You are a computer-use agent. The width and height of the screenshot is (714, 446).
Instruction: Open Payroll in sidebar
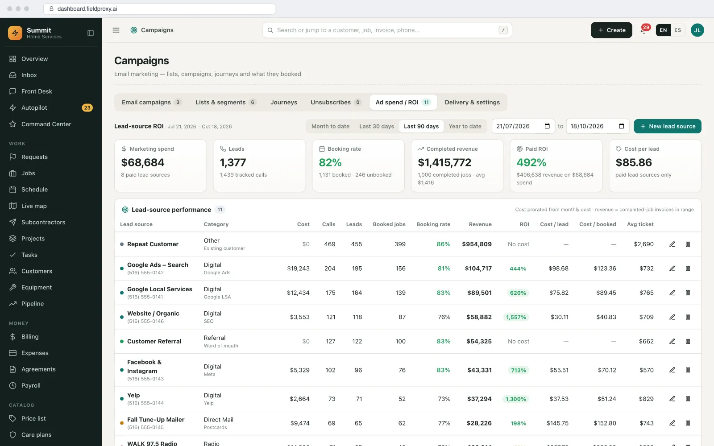point(51,386)
